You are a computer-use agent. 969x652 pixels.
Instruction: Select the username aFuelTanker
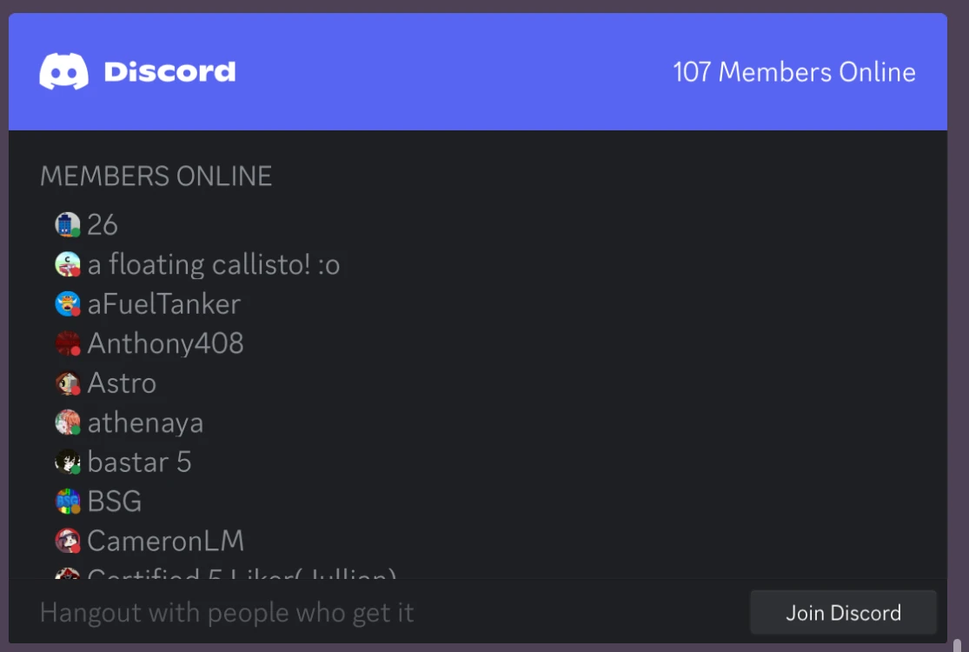[x=163, y=303]
